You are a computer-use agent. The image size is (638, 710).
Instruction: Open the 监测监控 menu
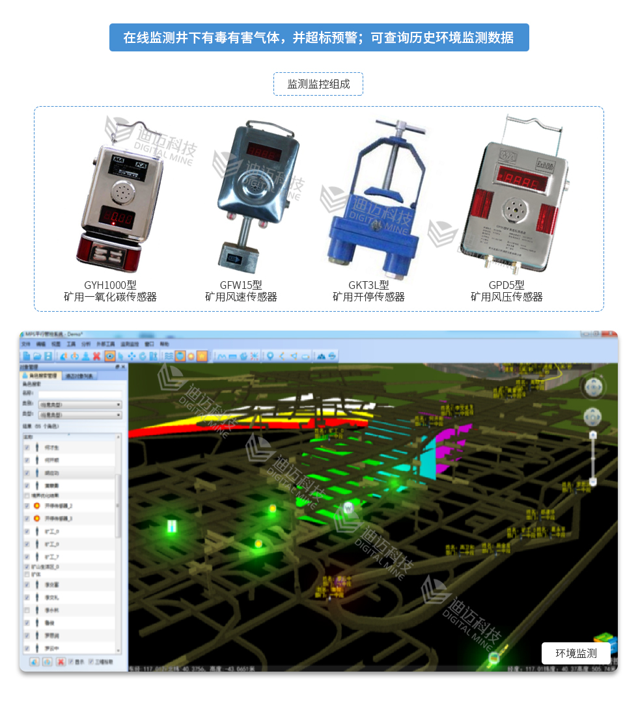[x=130, y=344]
